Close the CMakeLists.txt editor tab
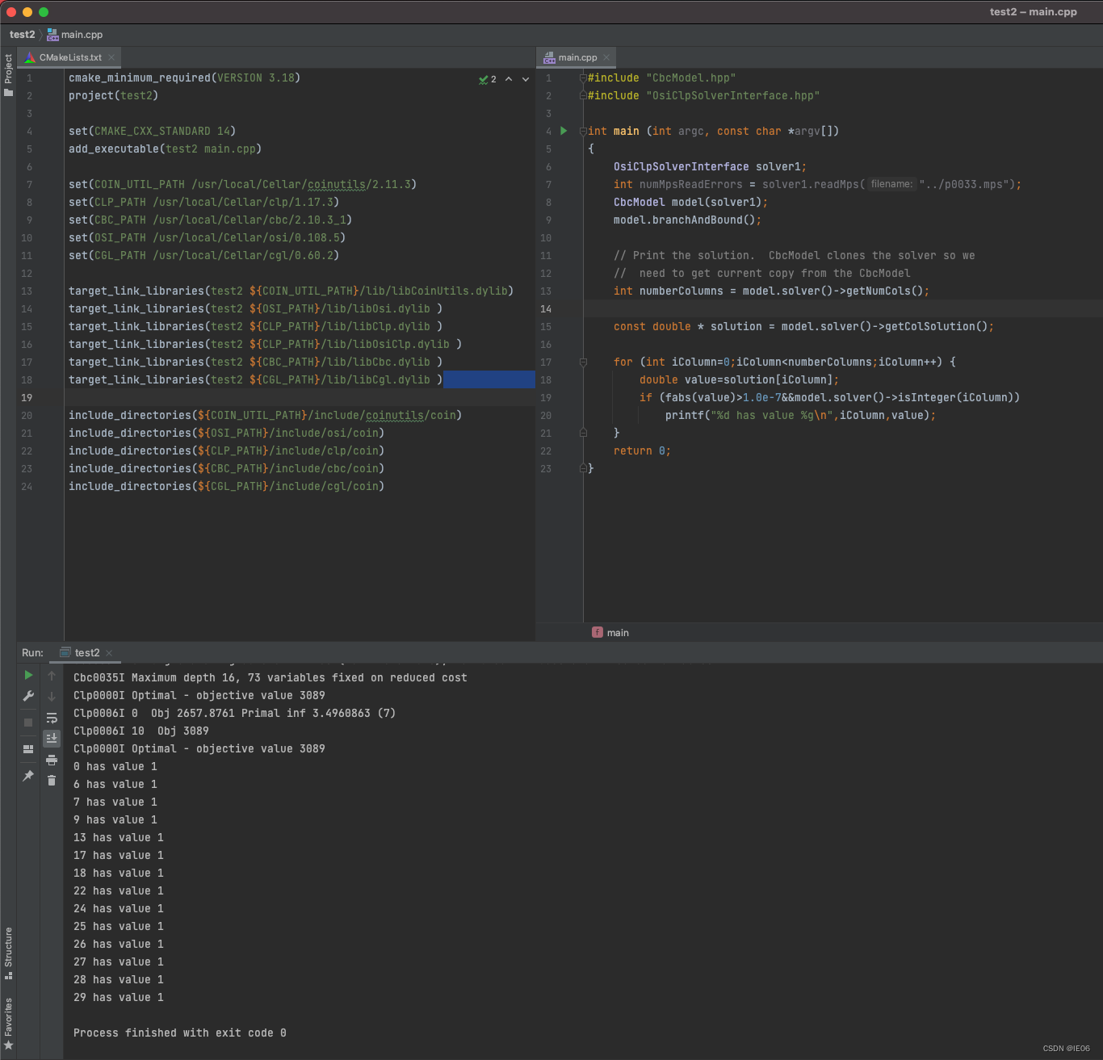Screen dimensions: 1103x1060 pos(111,57)
